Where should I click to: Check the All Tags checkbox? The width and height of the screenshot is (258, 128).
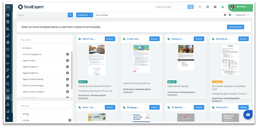coord(20,114)
